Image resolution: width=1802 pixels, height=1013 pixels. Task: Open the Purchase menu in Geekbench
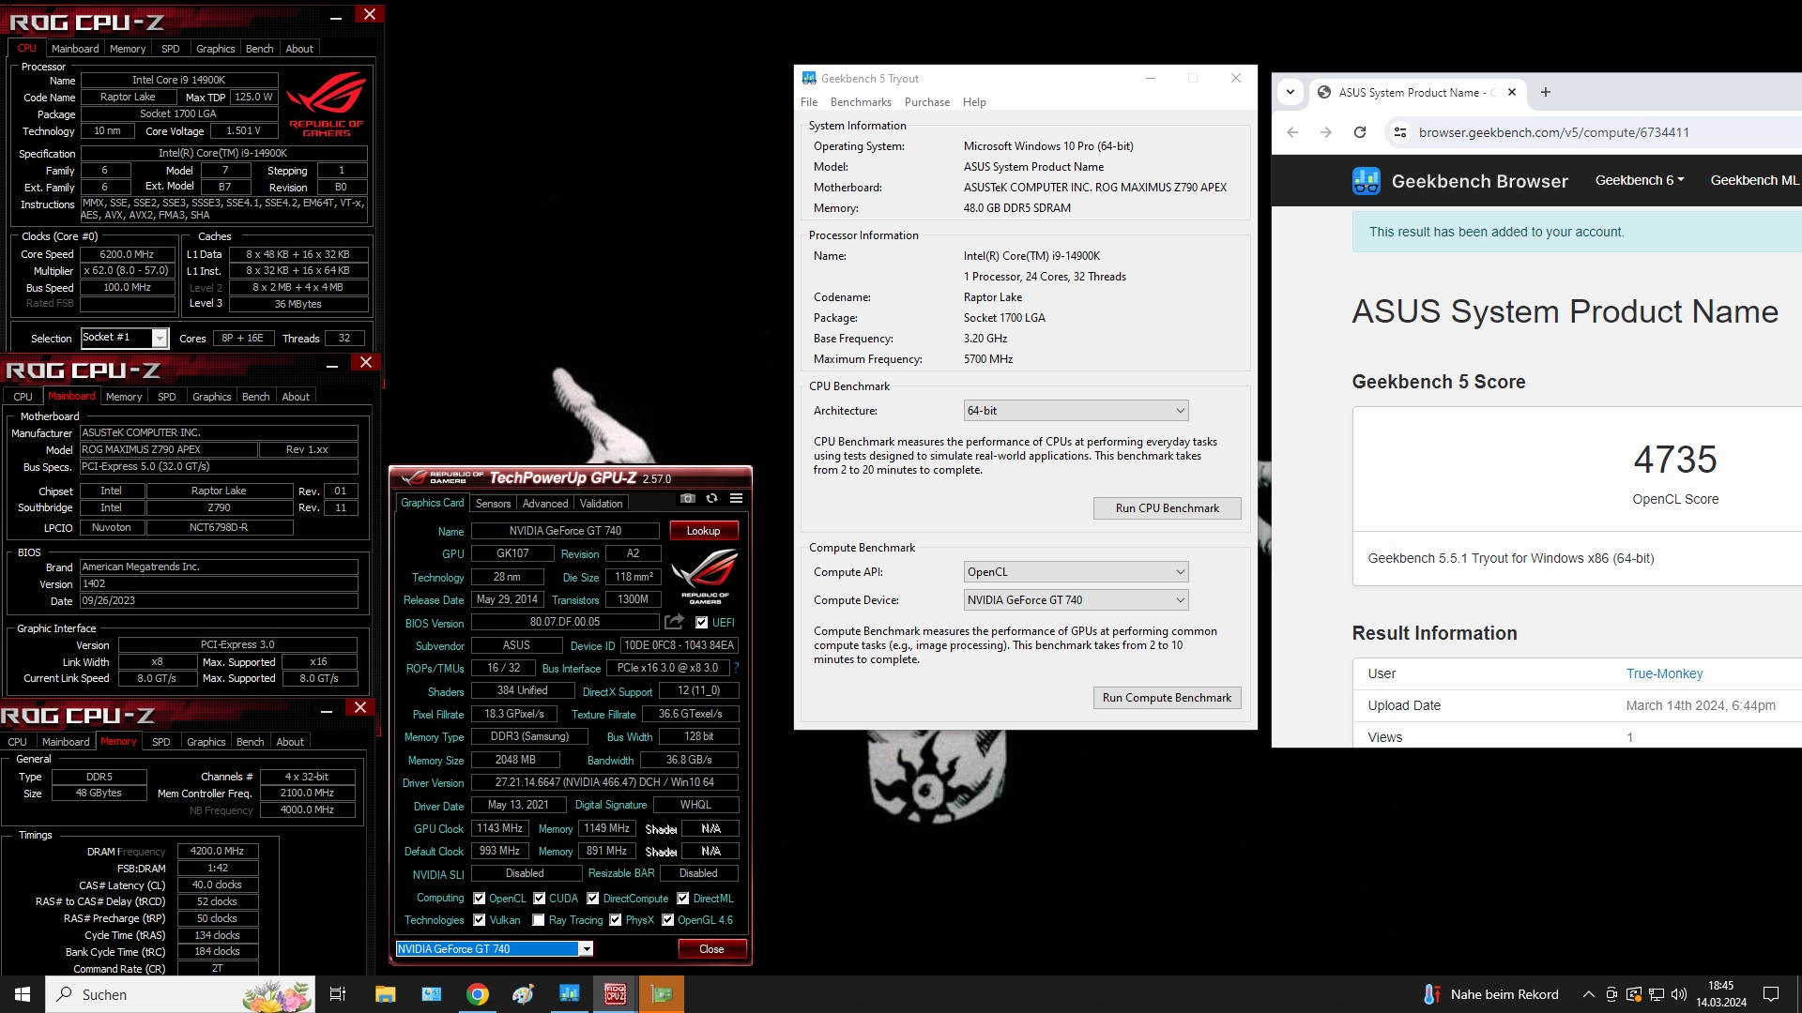(927, 102)
